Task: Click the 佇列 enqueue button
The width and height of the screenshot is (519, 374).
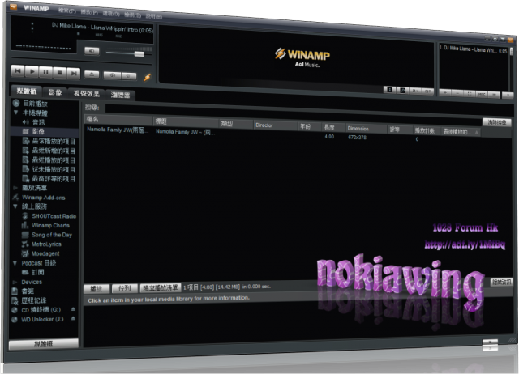Action: click(125, 288)
